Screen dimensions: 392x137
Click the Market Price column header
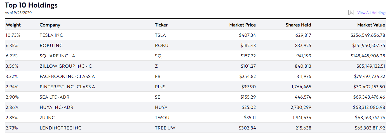(242, 25)
